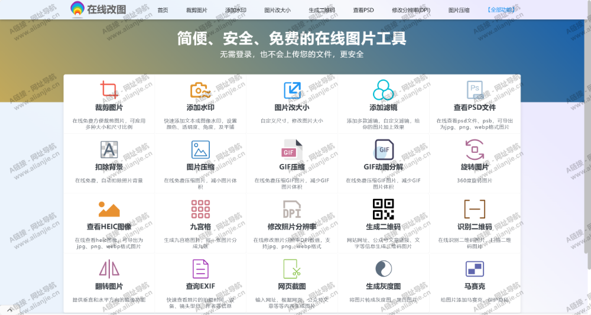Select the 抠除背景 letter A icon

[109, 149]
